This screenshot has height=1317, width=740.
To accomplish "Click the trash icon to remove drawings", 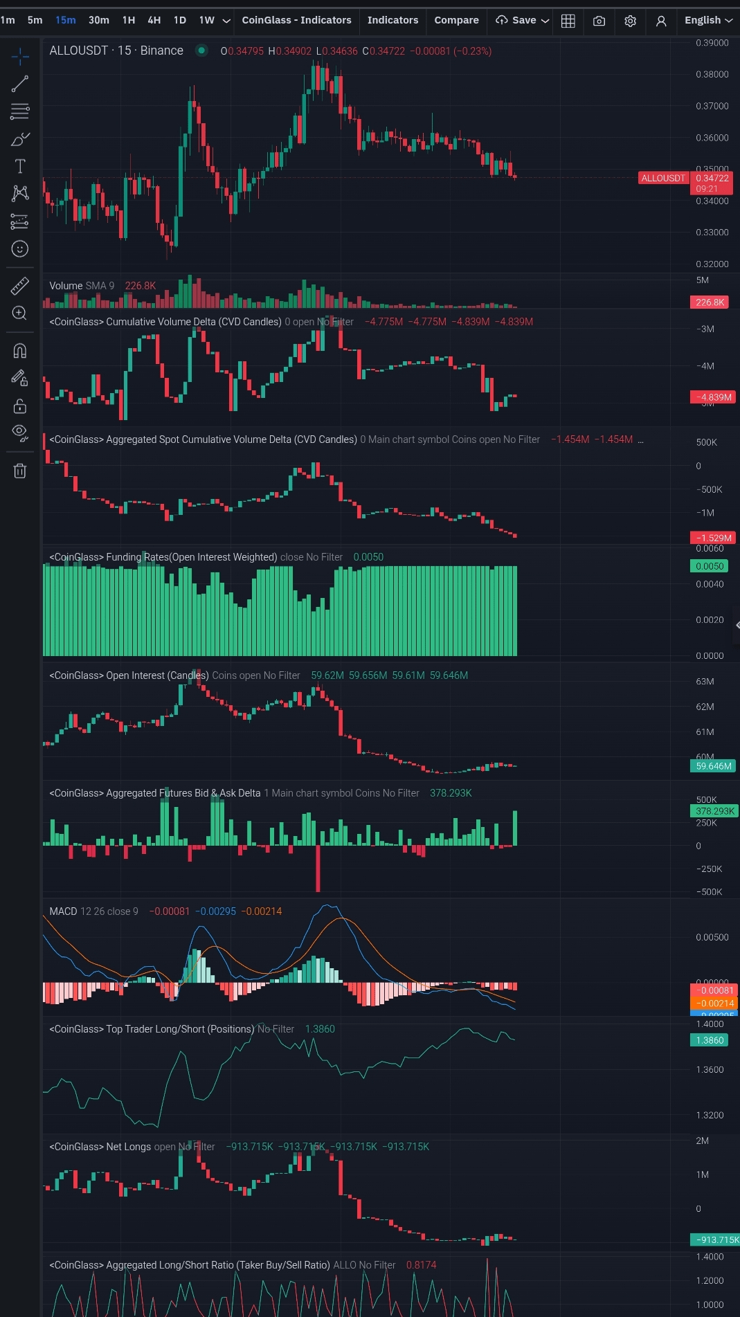I will click(20, 471).
